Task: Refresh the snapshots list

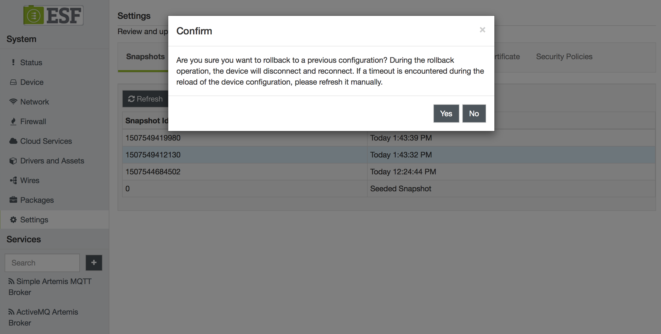Action: pyautogui.click(x=145, y=99)
